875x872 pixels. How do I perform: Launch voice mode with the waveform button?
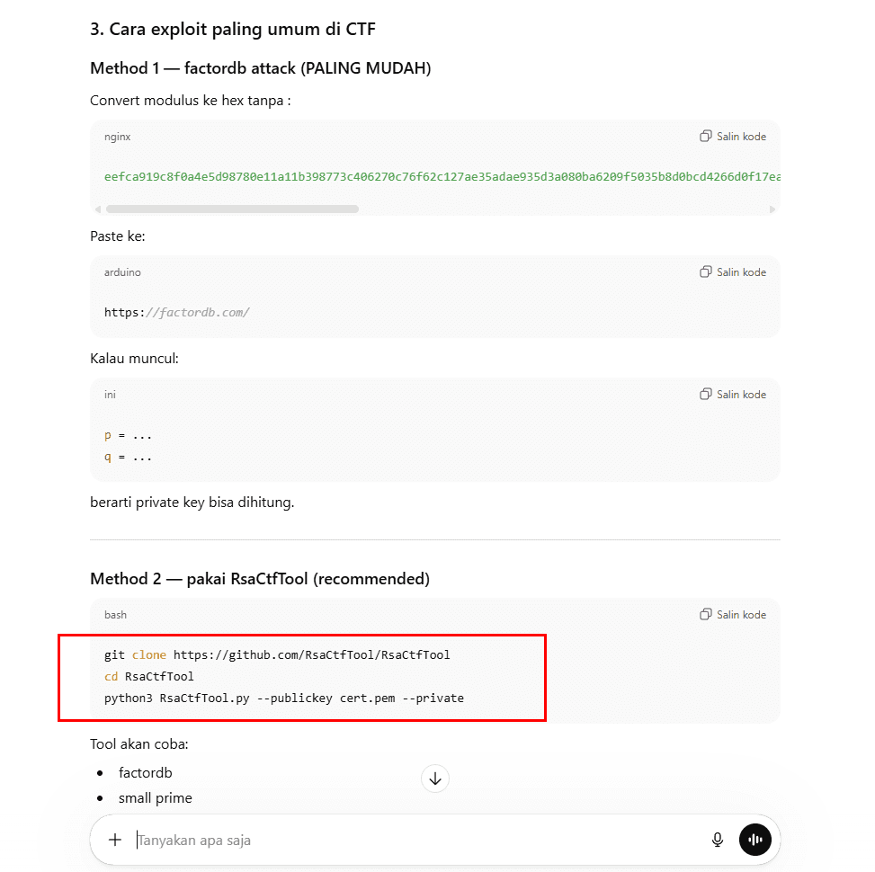(755, 840)
